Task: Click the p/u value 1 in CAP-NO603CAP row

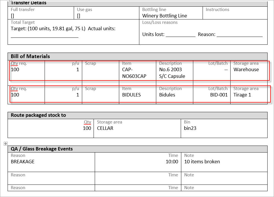Action: click(78, 69)
